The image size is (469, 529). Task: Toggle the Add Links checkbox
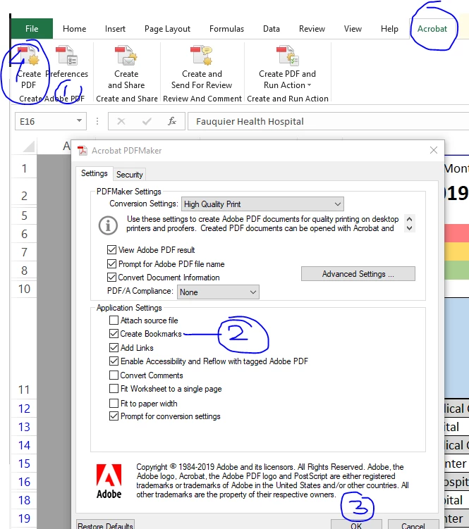[114, 347]
